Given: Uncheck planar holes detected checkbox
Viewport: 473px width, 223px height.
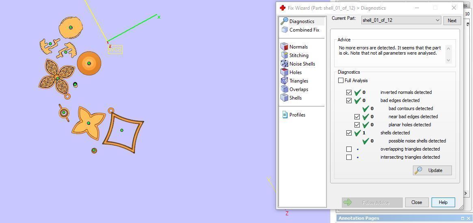Looking at the screenshot, I should [x=357, y=125].
